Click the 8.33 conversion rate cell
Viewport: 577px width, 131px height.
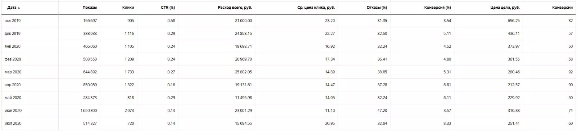pyautogui.click(x=447, y=123)
